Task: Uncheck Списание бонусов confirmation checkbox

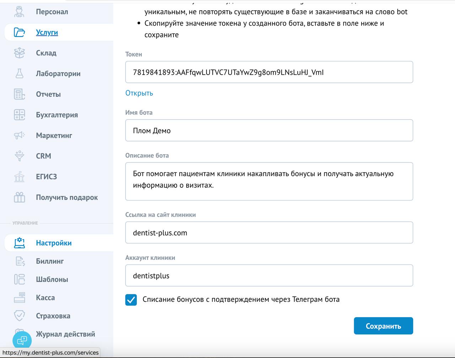Action: tap(131, 300)
